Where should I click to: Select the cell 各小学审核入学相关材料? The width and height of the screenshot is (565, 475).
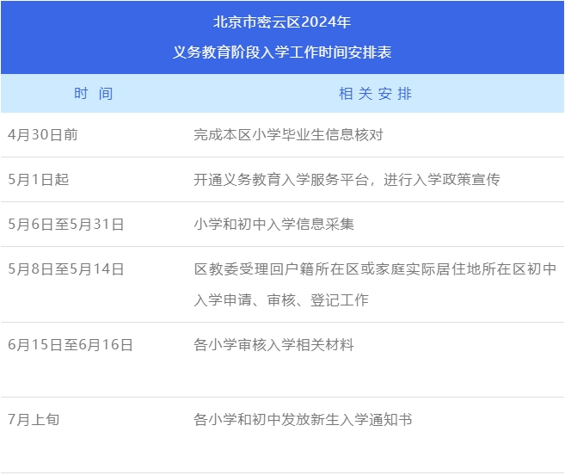tap(273, 345)
